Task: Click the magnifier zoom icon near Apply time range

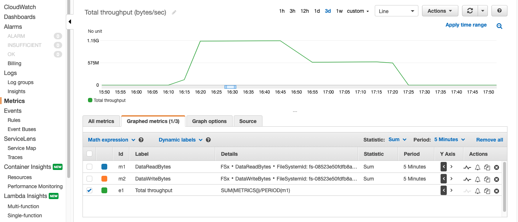Action: (499, 26)
